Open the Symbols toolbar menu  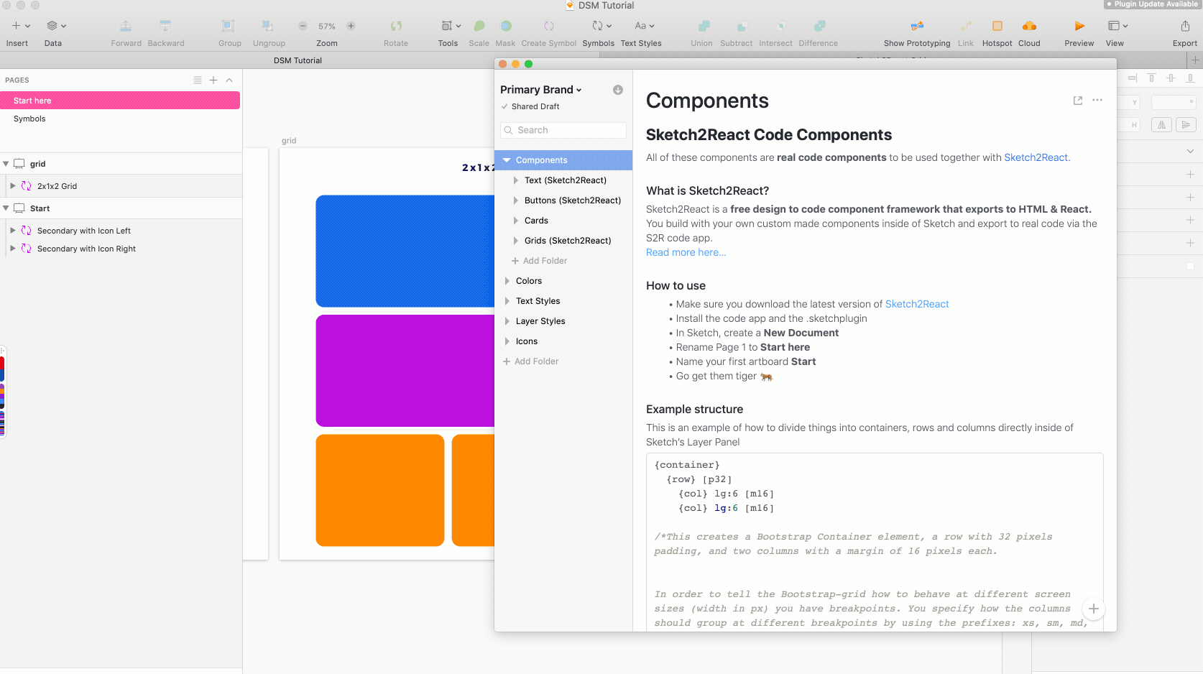click(601, 26)
